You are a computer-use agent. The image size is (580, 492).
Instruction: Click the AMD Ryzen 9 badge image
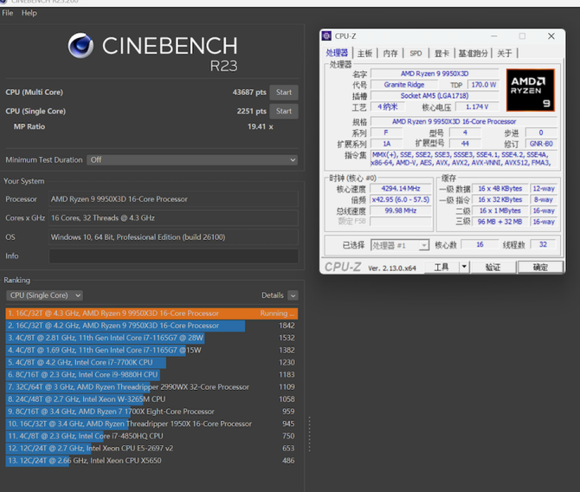click(530, 91)
